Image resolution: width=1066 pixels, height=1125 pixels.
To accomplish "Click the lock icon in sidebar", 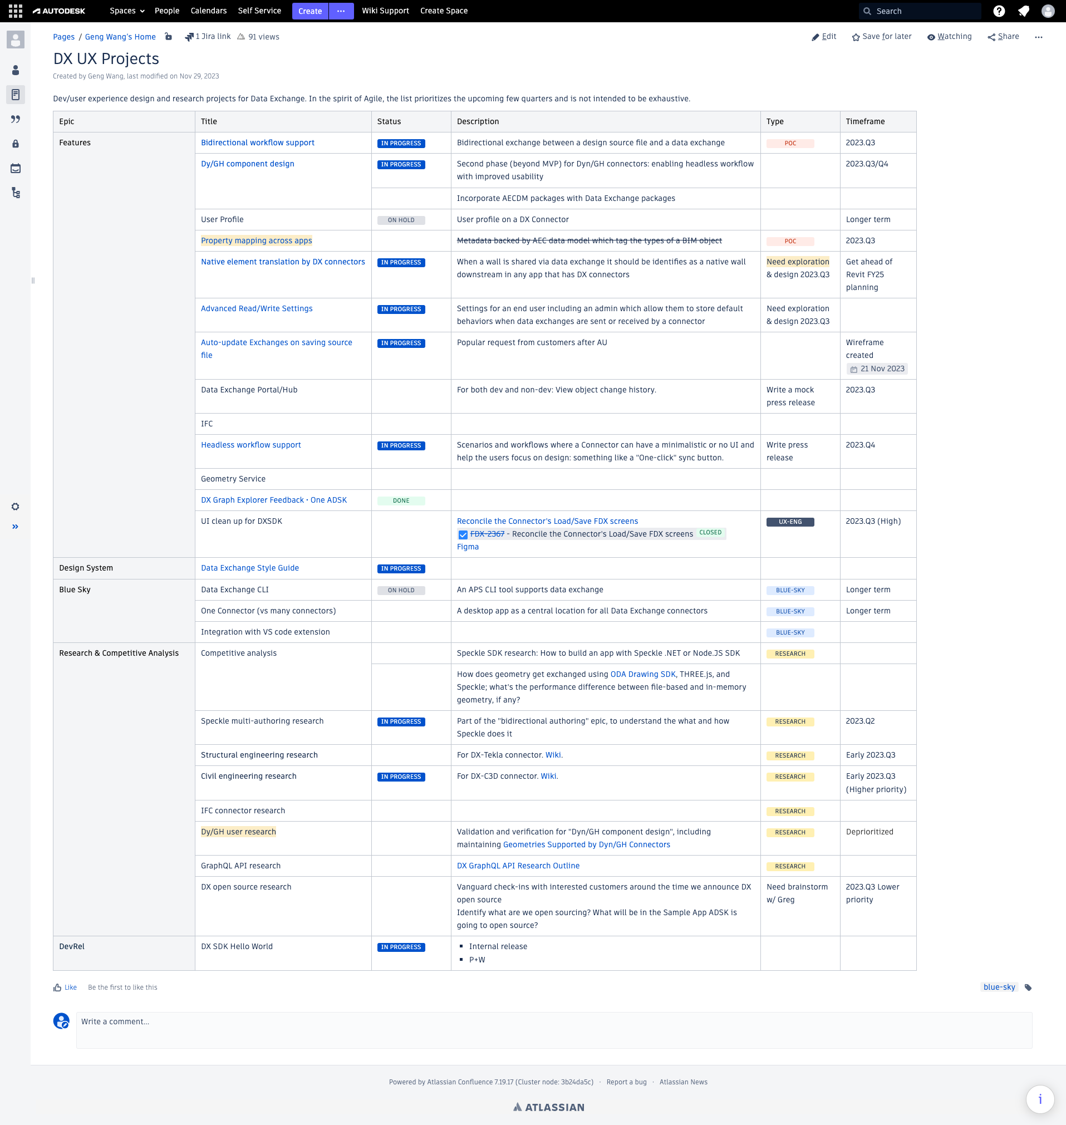I will 16,144.
